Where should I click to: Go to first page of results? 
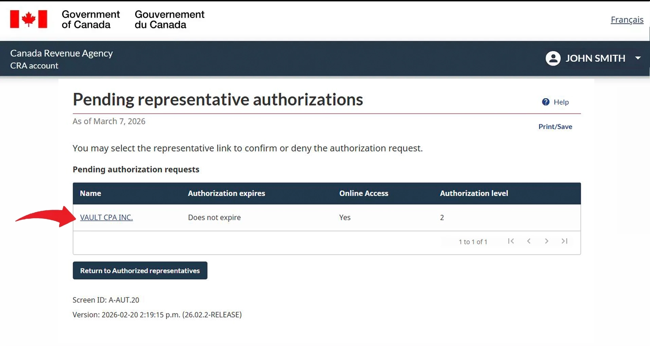(511, 241)
